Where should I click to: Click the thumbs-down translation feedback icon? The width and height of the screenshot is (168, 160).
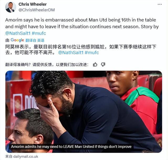coord(103,64)
